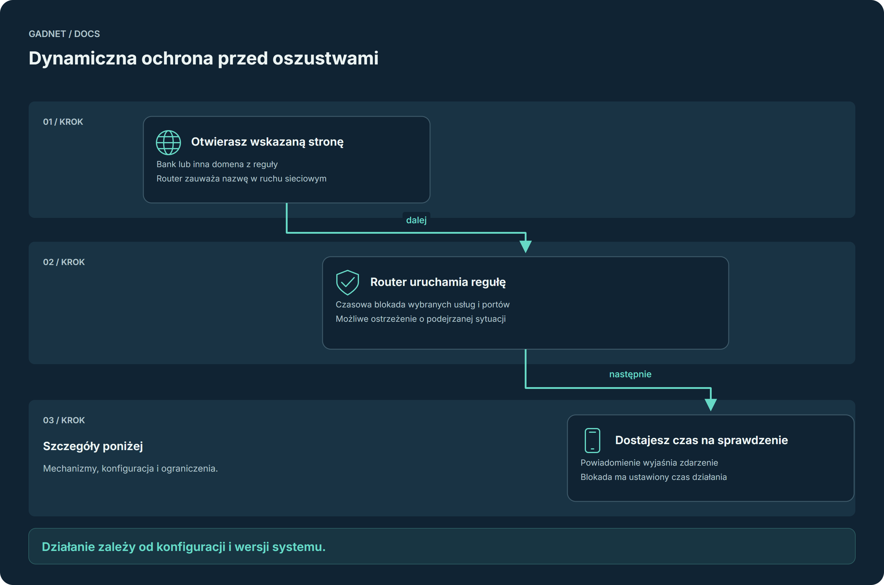Click the '02 / KROK' label

[x=64, y=262]
